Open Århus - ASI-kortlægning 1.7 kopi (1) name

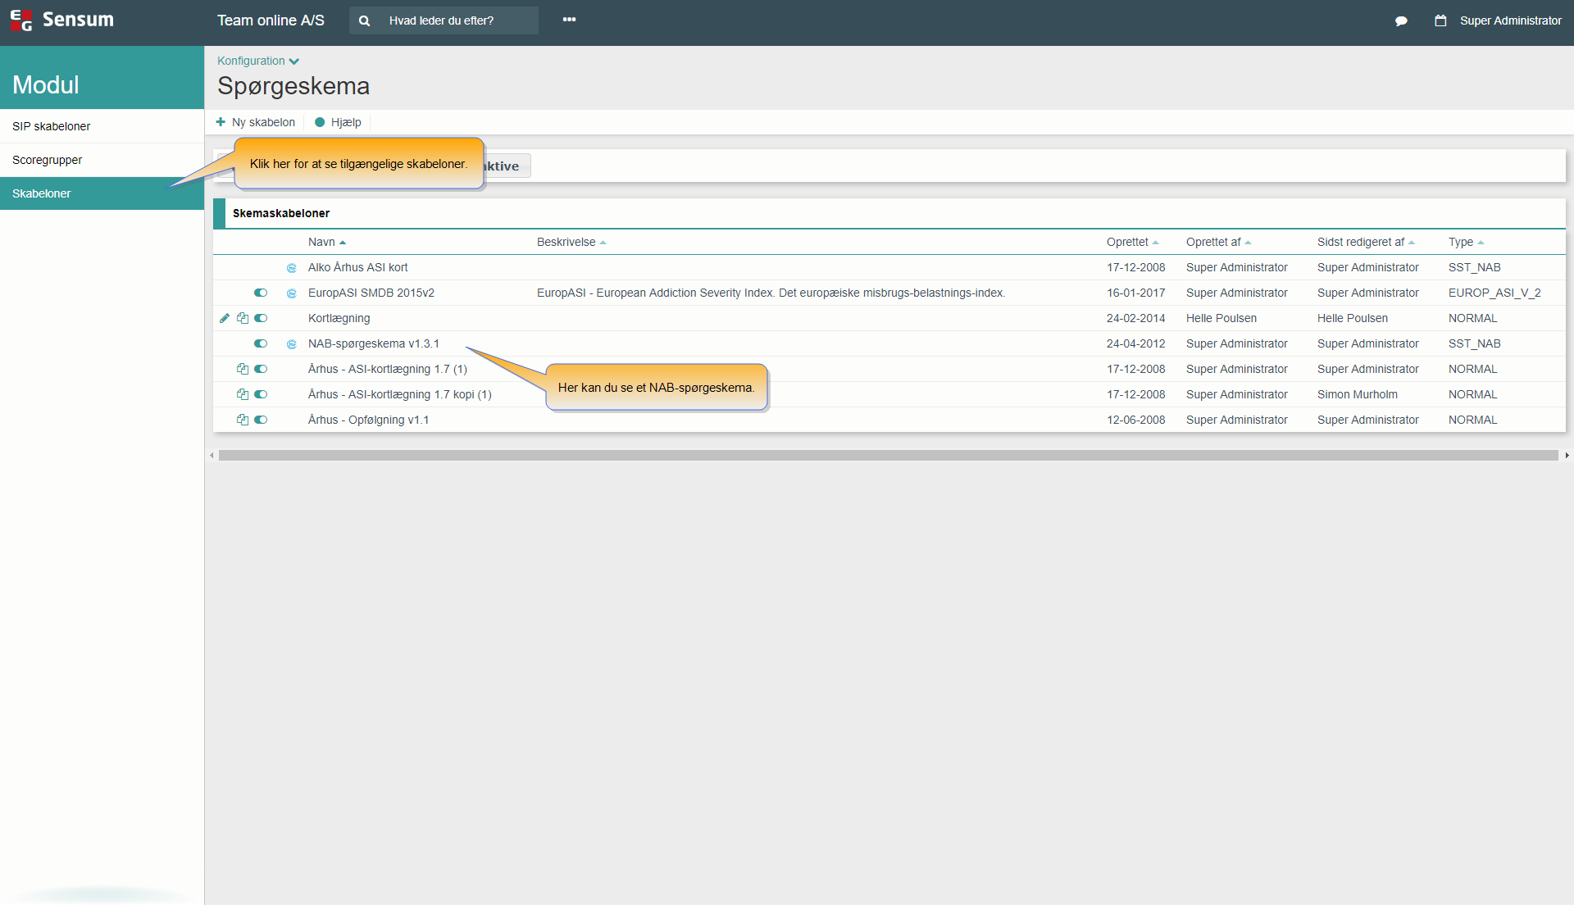pyautogui.click(x=400, y=394)
